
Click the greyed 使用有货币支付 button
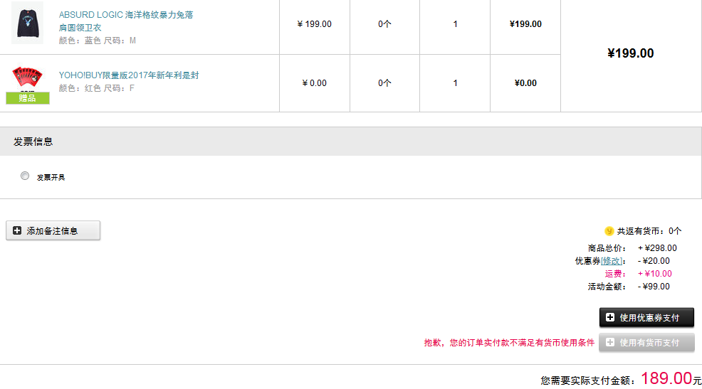(646, 343)
